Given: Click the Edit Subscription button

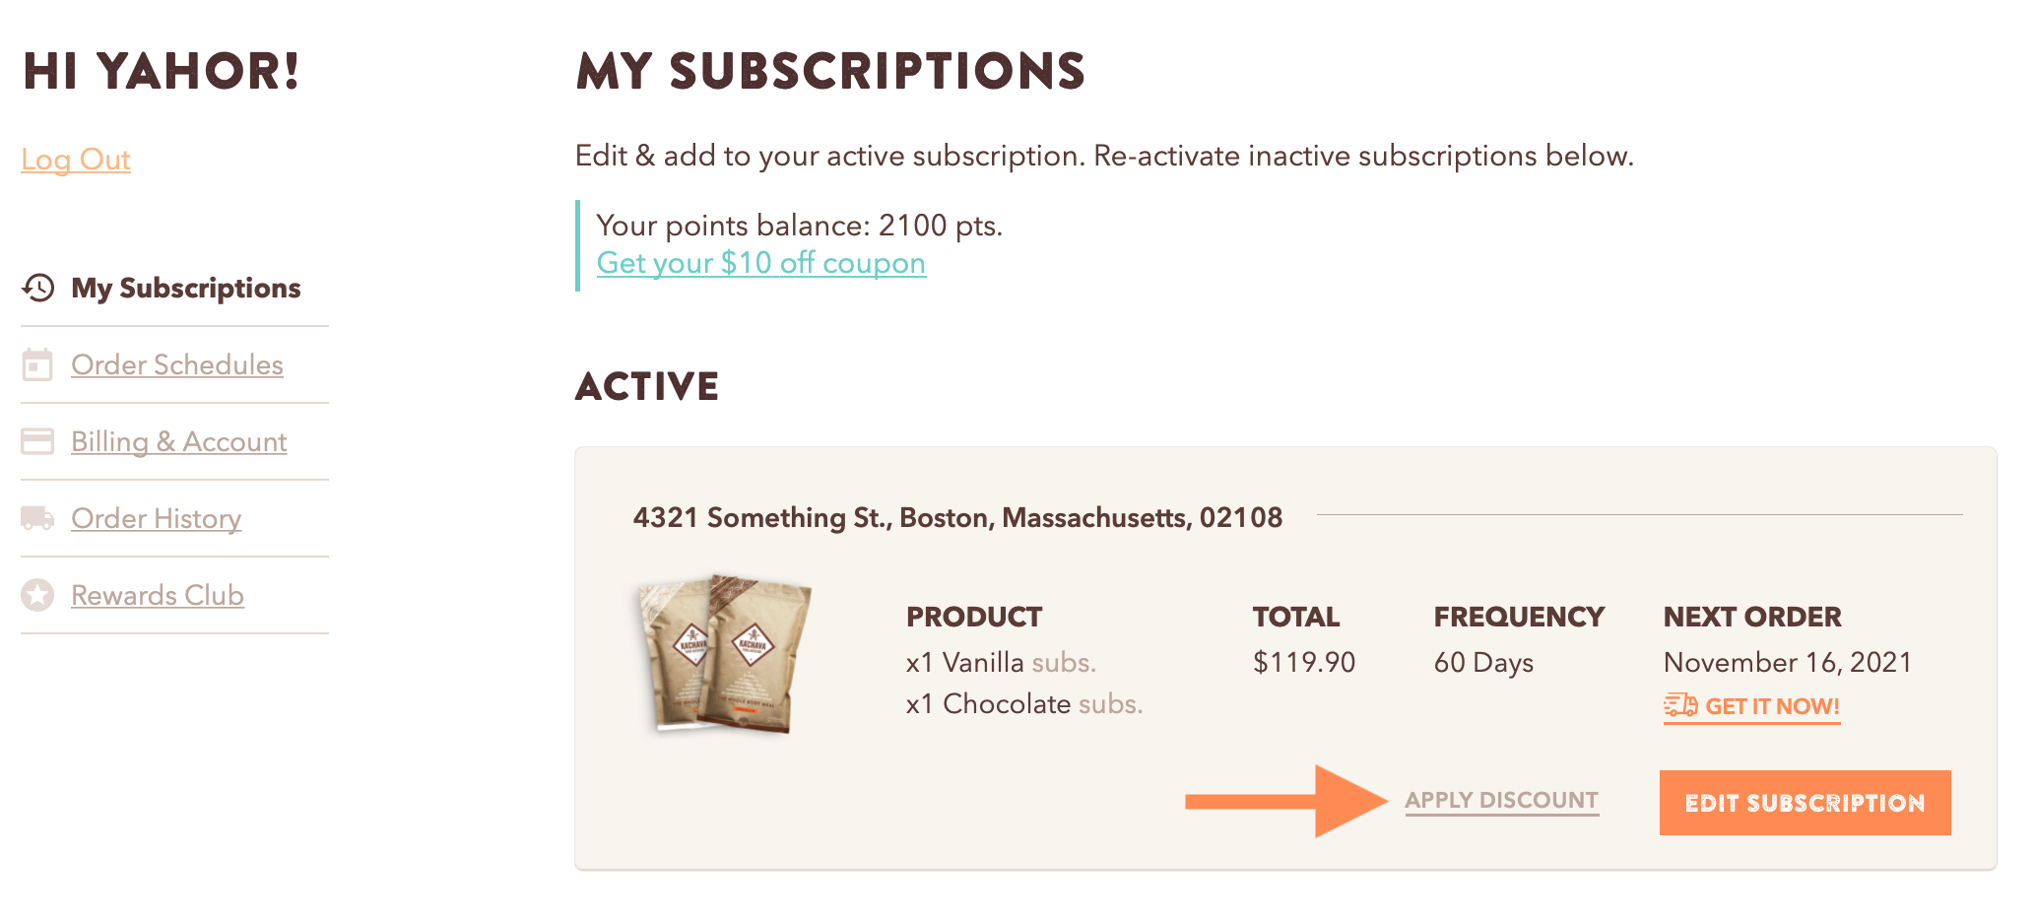Looking at the screenshot, I should click(1805, 803).
